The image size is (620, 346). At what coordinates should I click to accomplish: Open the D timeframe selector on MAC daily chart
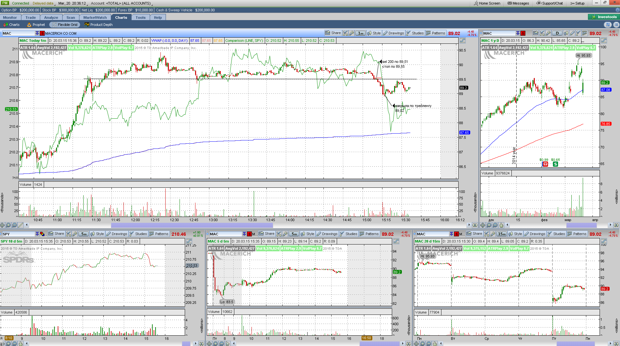(x=557, y=33)
